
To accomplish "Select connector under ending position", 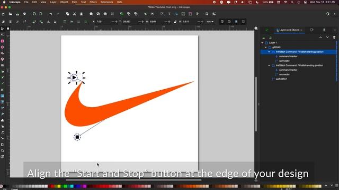I will 284,74.
